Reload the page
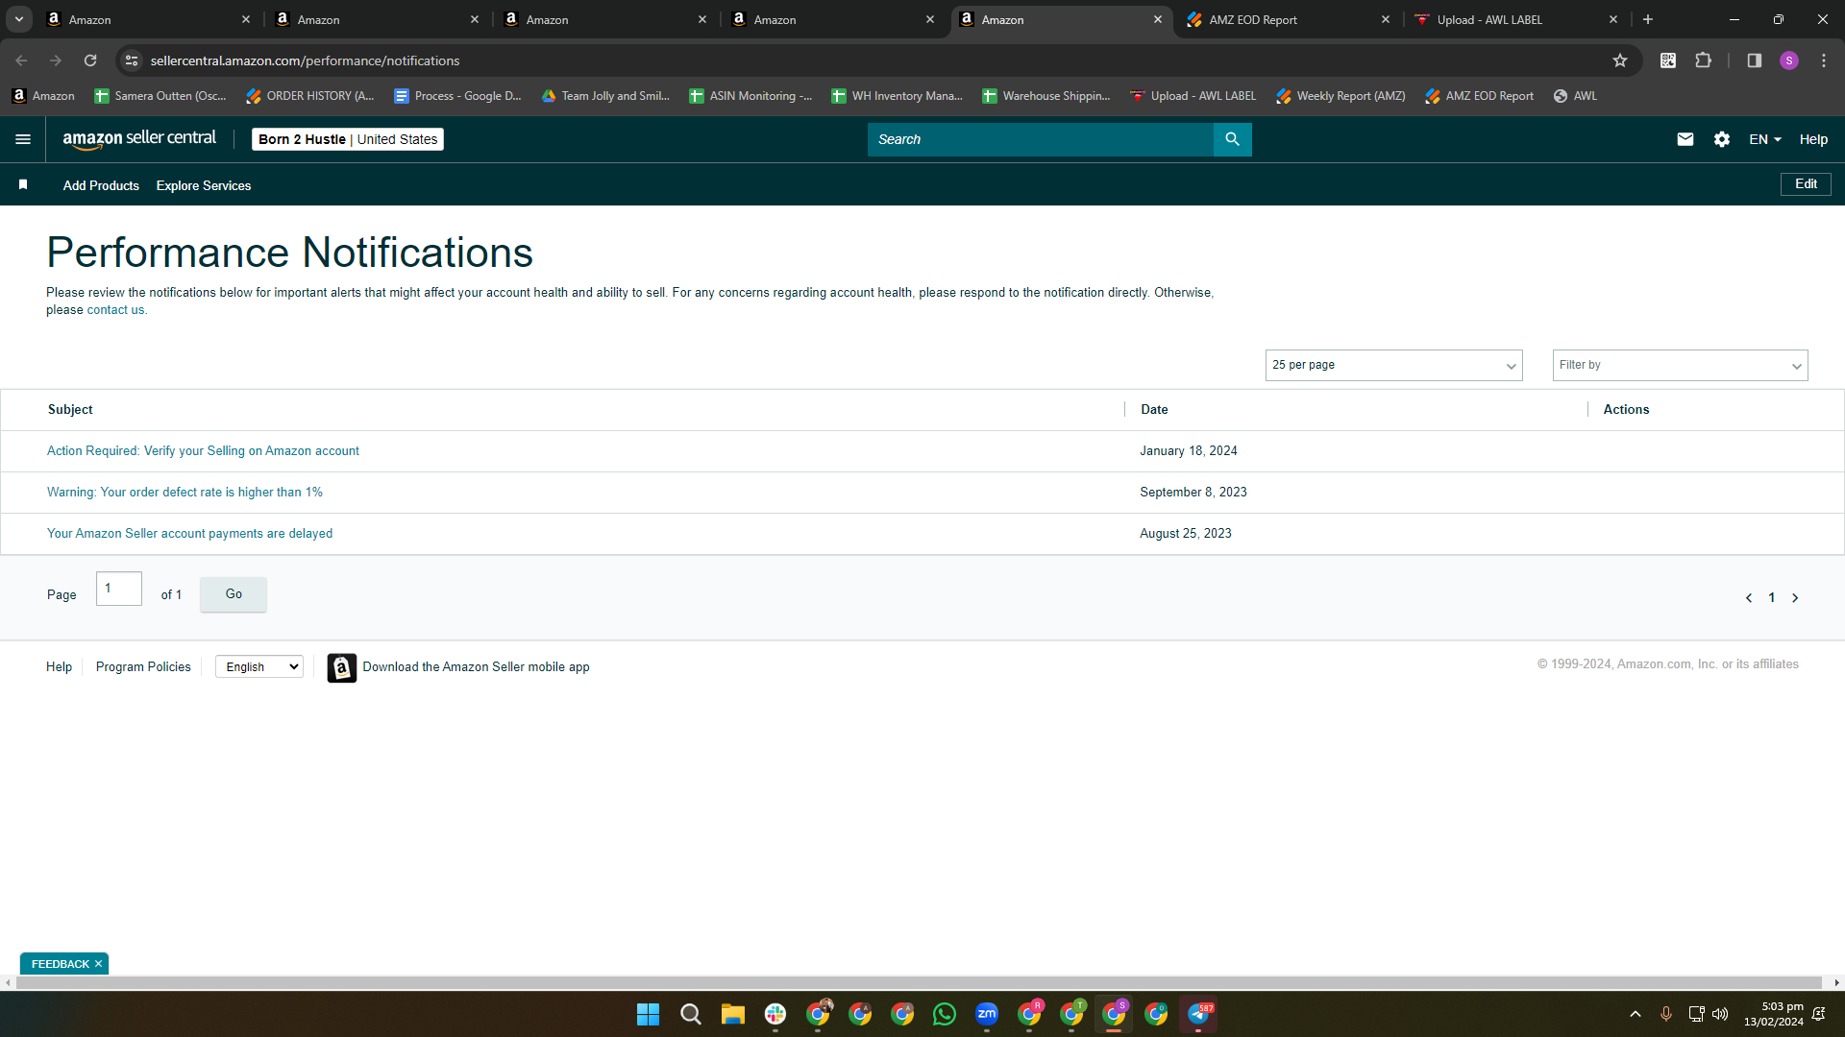 click(90, 60)
